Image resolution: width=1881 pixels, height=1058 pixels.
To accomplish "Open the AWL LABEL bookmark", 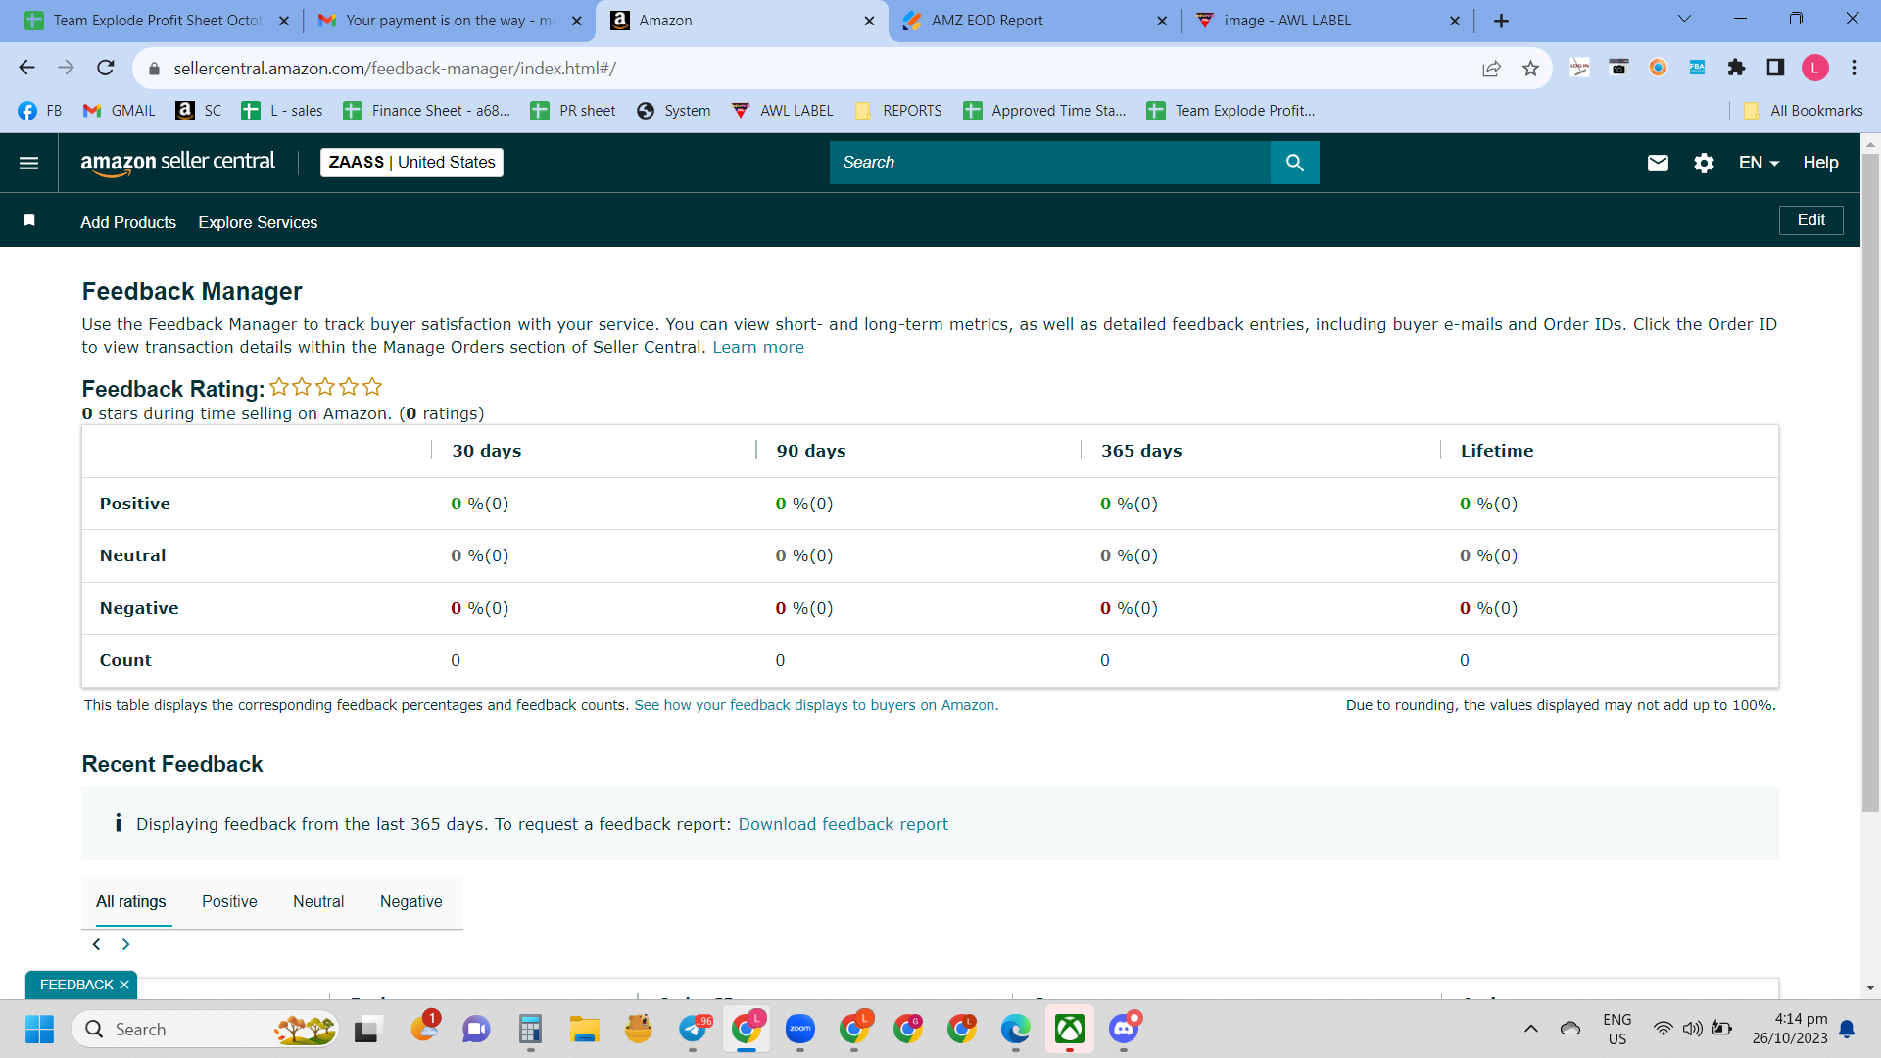I will click(x=783, y=111).
